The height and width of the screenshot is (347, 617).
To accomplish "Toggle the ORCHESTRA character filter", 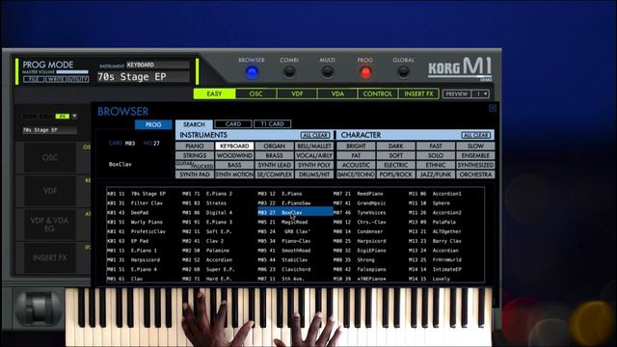I will click(475, 174).
